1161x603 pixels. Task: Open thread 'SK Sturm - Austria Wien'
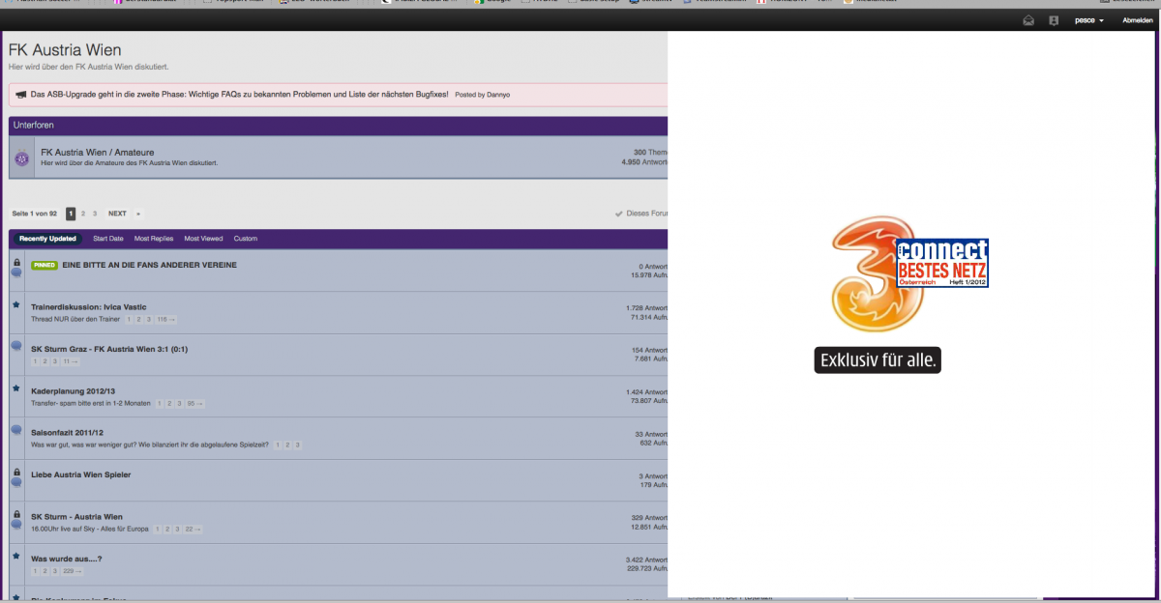click(76, 517)
